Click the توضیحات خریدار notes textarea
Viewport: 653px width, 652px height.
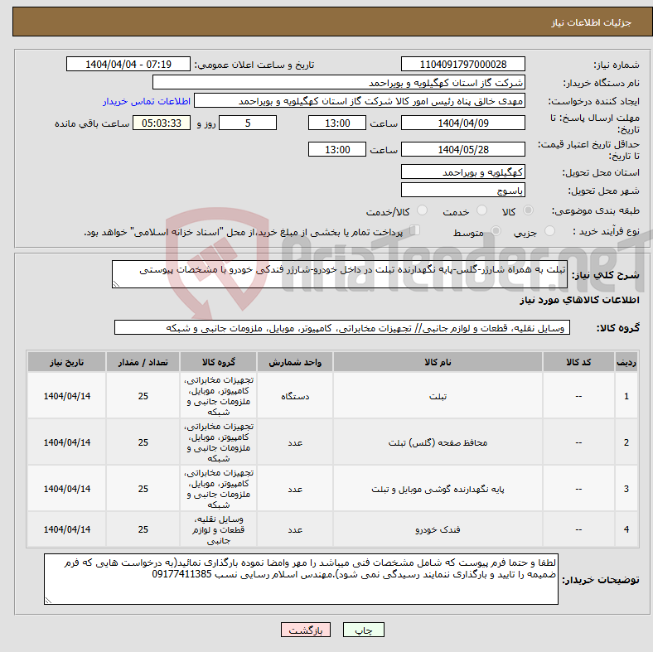tap(301, 579)
